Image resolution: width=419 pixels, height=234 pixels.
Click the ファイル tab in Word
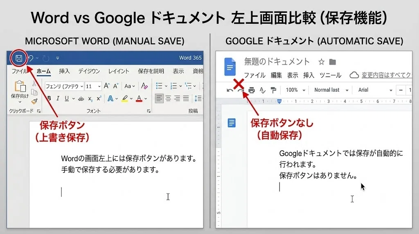point(19,71)
